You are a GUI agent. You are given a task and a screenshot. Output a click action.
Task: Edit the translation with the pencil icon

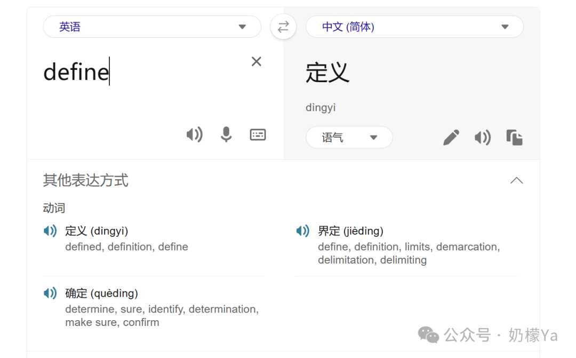[451, 137]
